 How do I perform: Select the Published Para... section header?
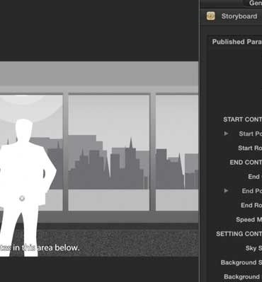(x=237, y=42)
